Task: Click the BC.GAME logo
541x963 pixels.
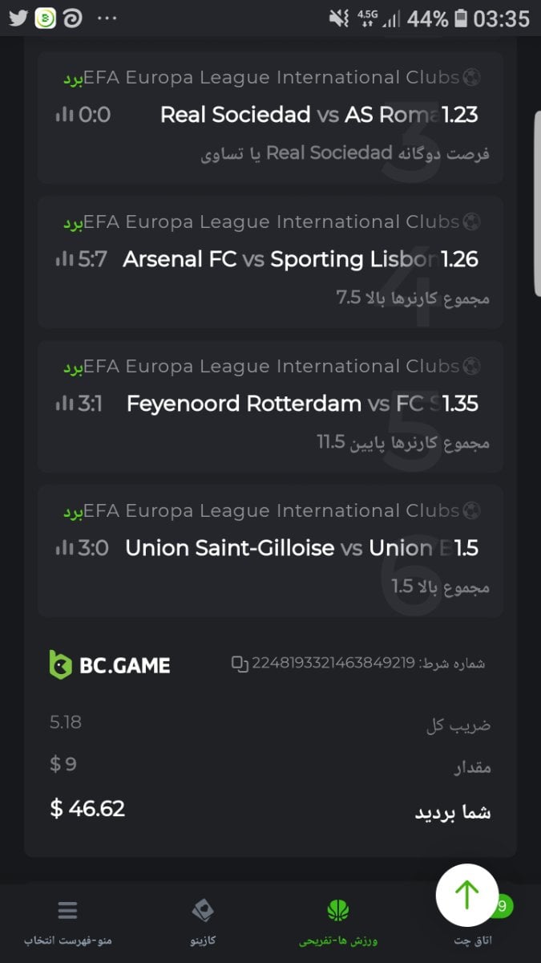Action: point(110,664)
